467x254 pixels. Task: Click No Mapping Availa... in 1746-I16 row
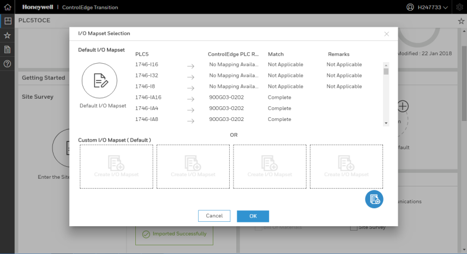tap(234, 64)
